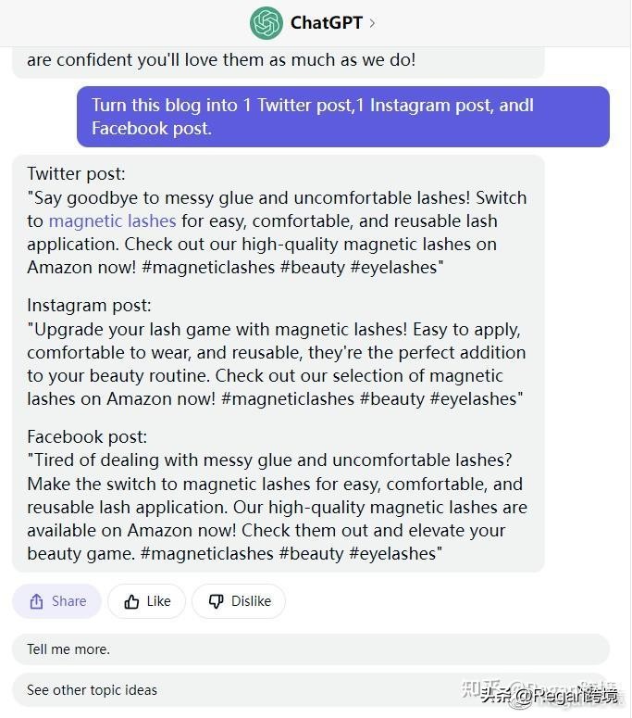Click the Facebook post body text
The image size is (632, 718).
click(x=276, y=507)
